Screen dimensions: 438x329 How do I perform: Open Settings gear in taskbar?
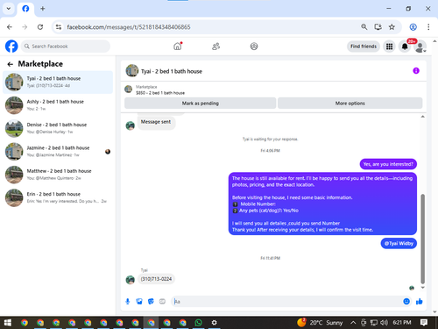[215, 323]
